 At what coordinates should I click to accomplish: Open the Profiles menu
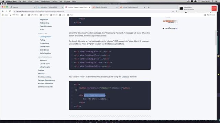(54, 1)
